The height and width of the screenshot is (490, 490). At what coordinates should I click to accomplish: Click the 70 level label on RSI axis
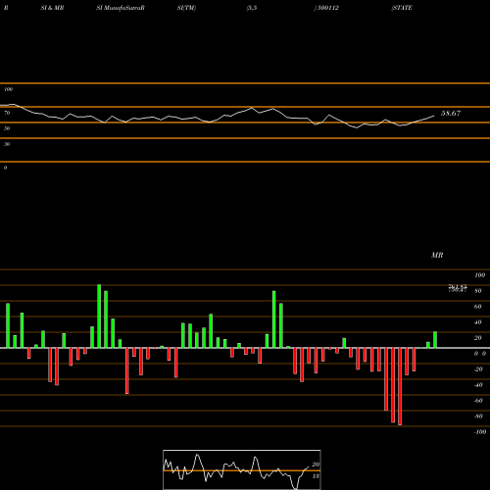click(7, 113)
